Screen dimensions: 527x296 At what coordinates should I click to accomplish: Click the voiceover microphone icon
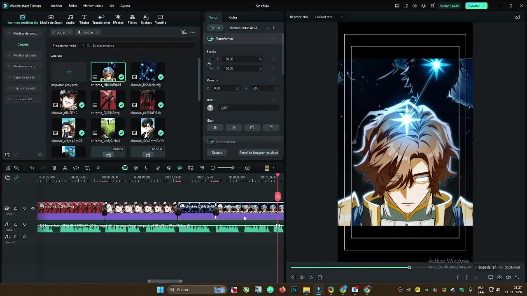click(x=158, y=168)
